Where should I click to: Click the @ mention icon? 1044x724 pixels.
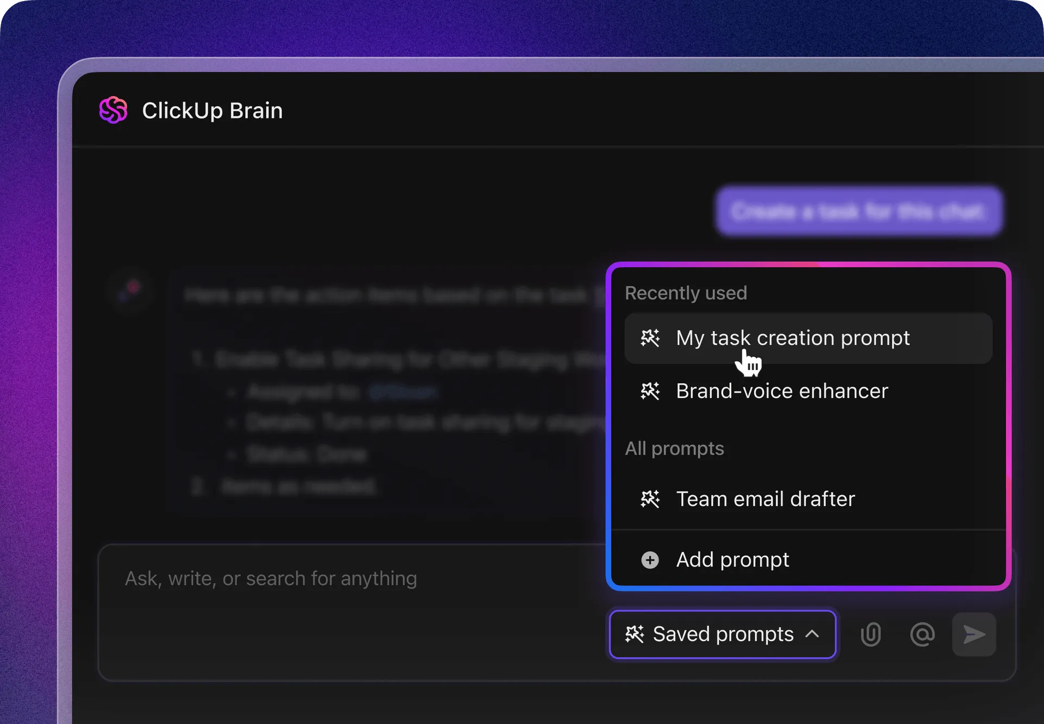tap(922, 634)
